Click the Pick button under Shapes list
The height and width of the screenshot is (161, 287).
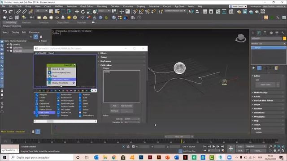click(x=115, y=106)
